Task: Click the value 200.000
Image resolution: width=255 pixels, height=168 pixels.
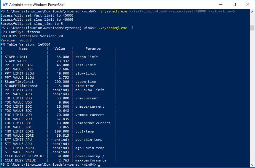Action: coord(62,82)
